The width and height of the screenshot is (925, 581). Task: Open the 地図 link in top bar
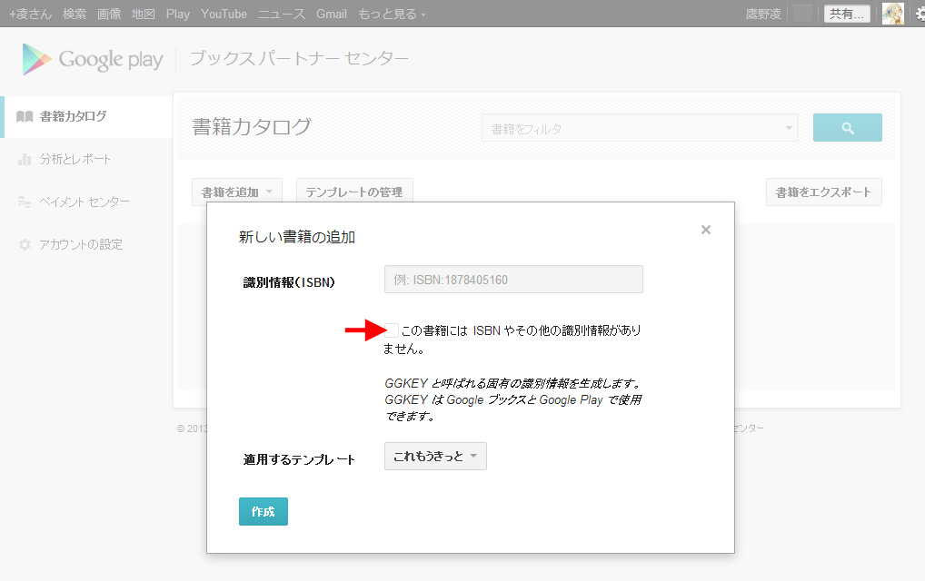(144, 14)
